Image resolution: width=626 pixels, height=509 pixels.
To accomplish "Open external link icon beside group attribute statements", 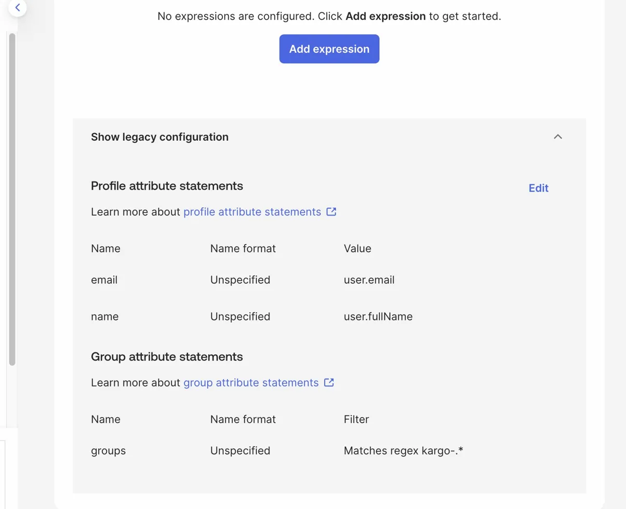I will tap(329, 383).
